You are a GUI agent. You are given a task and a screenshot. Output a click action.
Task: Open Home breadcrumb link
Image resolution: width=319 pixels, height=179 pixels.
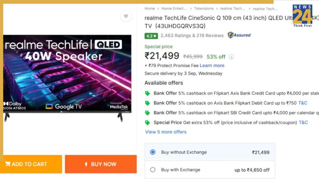pos(150,9)
